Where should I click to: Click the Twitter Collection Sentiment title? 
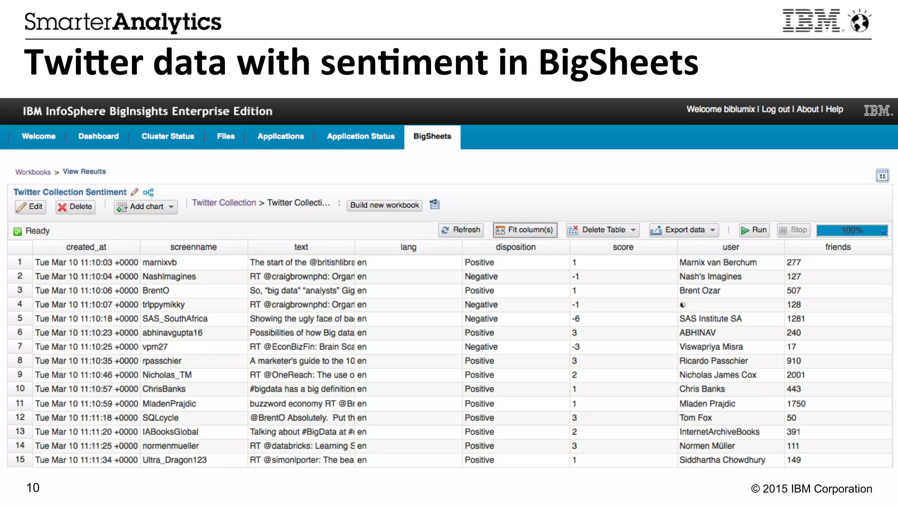(70, 192)
